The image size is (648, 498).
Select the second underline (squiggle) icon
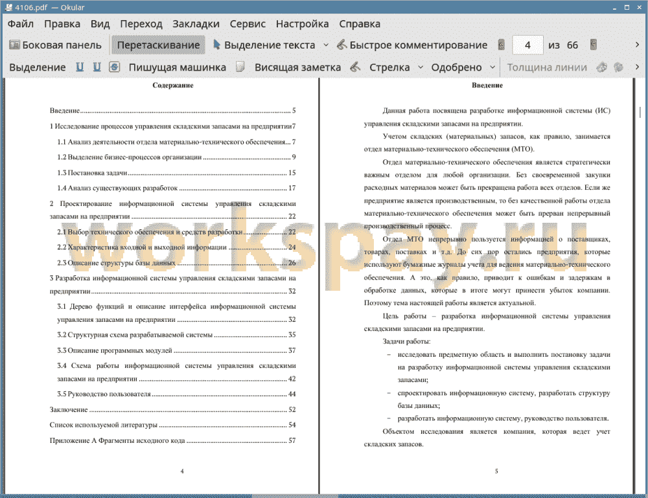[x=97, y=67]
